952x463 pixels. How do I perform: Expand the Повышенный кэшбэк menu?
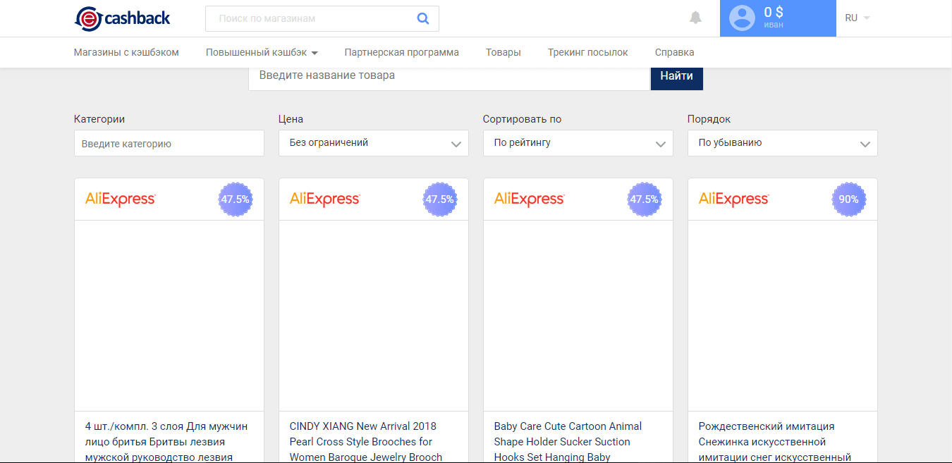262,52
